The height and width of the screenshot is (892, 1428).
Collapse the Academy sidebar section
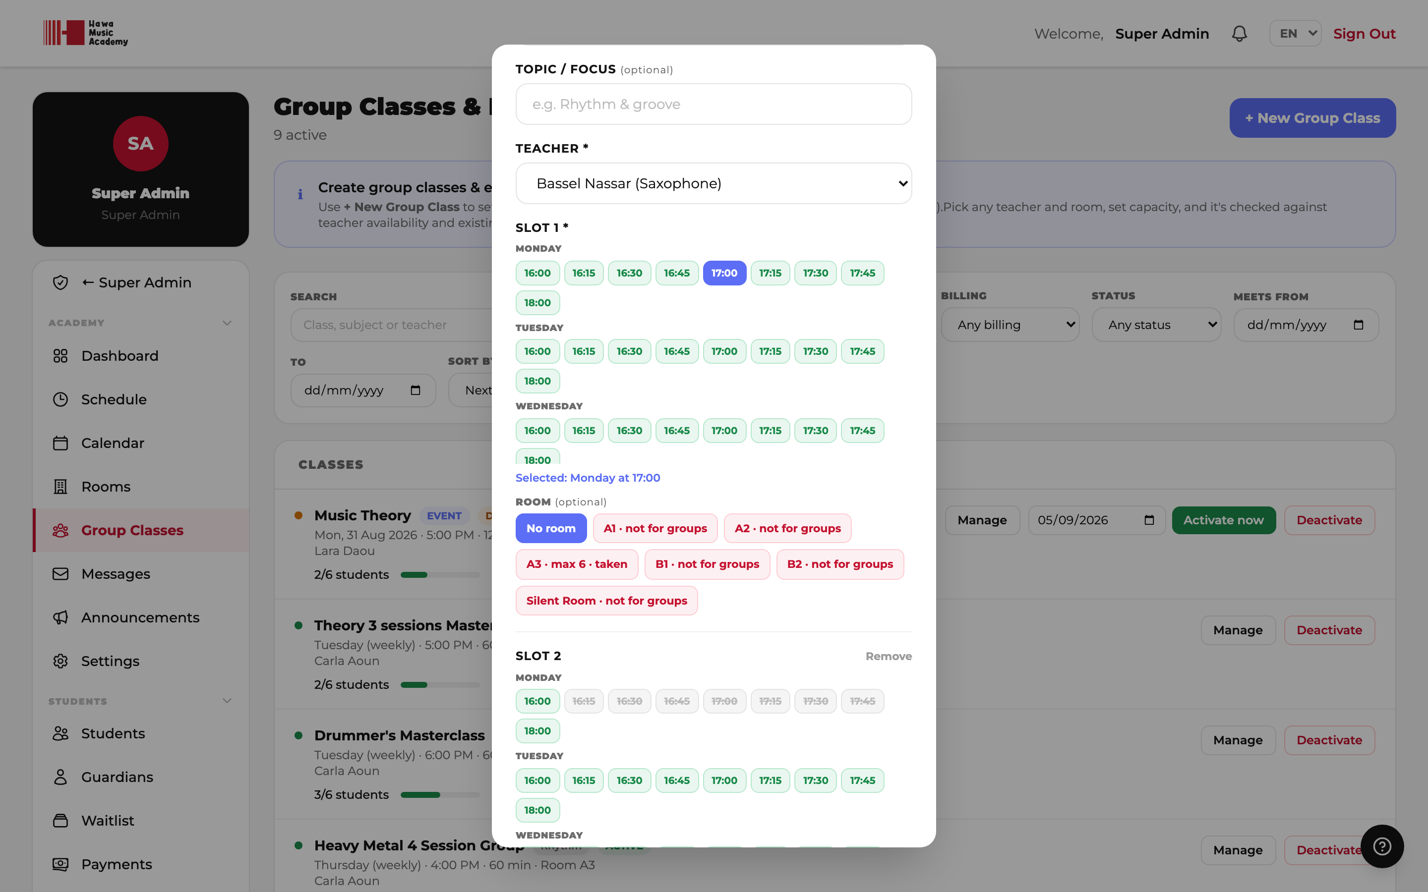(x=227, y=323)
